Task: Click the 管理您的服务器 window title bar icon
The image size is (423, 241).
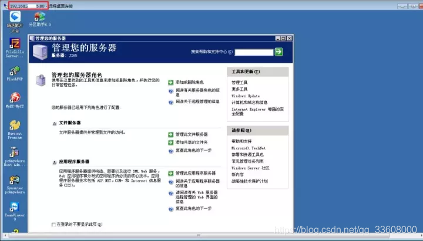Action: [32, 38]
